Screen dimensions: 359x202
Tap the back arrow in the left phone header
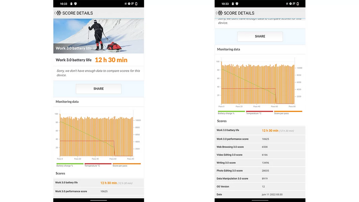55,13
